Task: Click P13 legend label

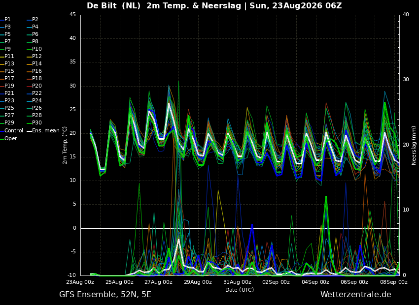Action: (9, 64)
